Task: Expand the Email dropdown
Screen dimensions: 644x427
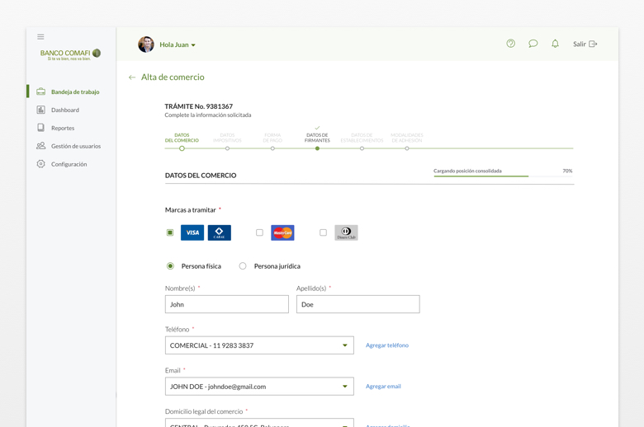Action: (x=345, y=387)
